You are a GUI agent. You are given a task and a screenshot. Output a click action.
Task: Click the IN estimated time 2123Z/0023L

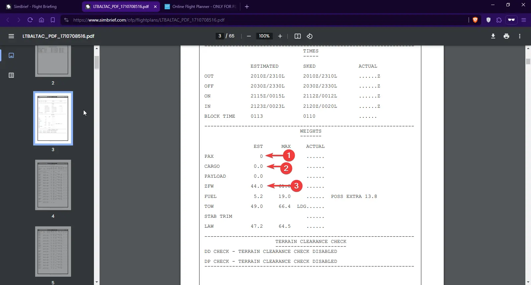click(267, 106)
